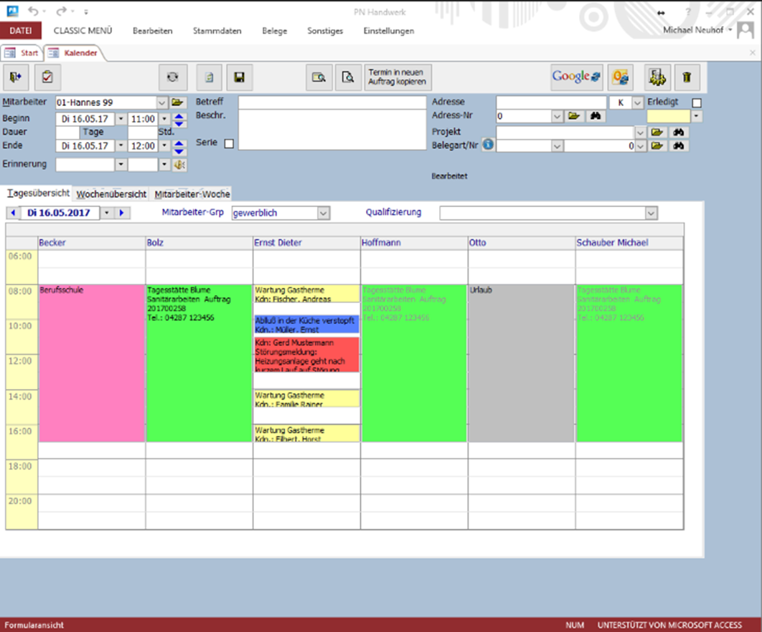Expand the Mitarbeiter combo box arrow
This screenshot has width=762, height=632.
[x=161, y=102]
